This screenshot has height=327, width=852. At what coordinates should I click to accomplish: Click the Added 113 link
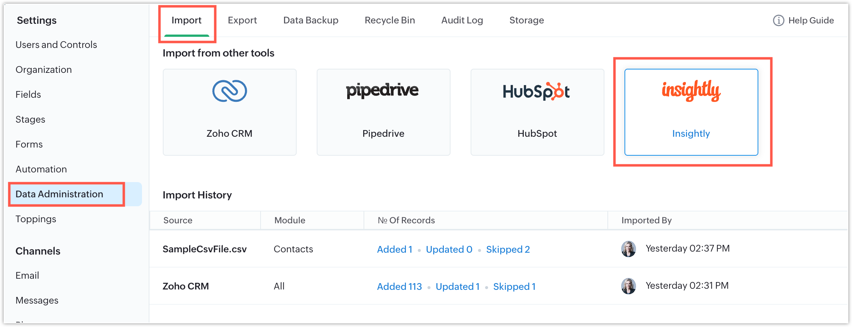[399, 286]
